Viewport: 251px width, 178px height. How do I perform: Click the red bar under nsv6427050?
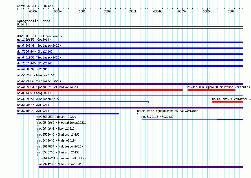coord(228,102)
